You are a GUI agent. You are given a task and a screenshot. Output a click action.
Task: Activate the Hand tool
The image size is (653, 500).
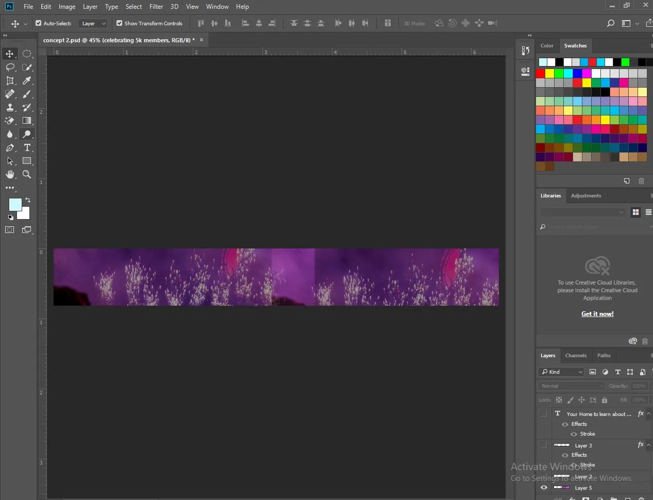tap(10, 174)
